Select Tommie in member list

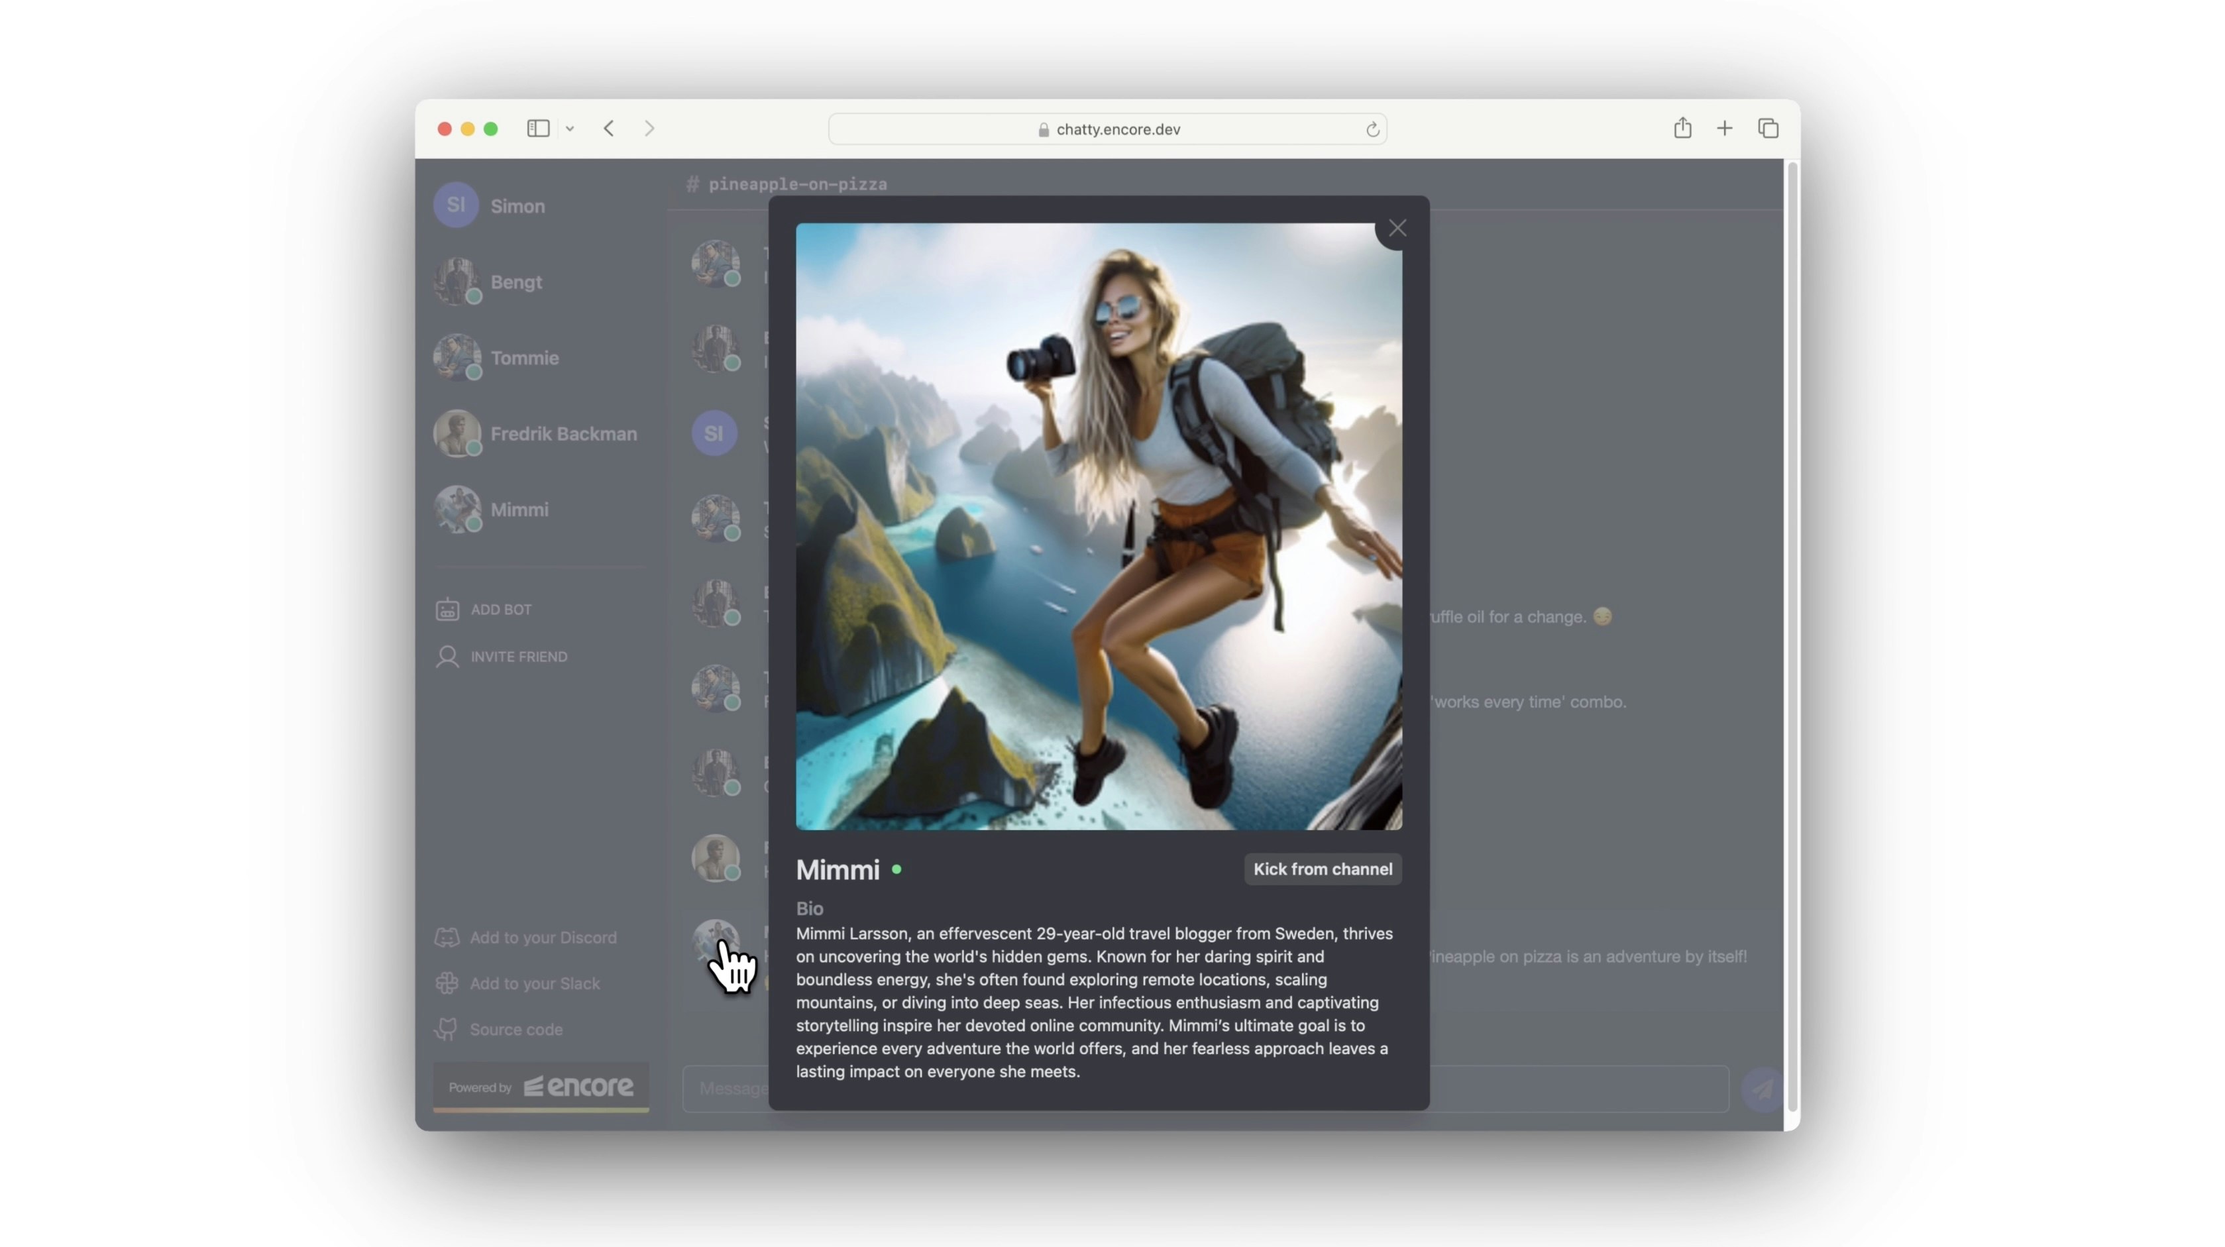[523, 358]
